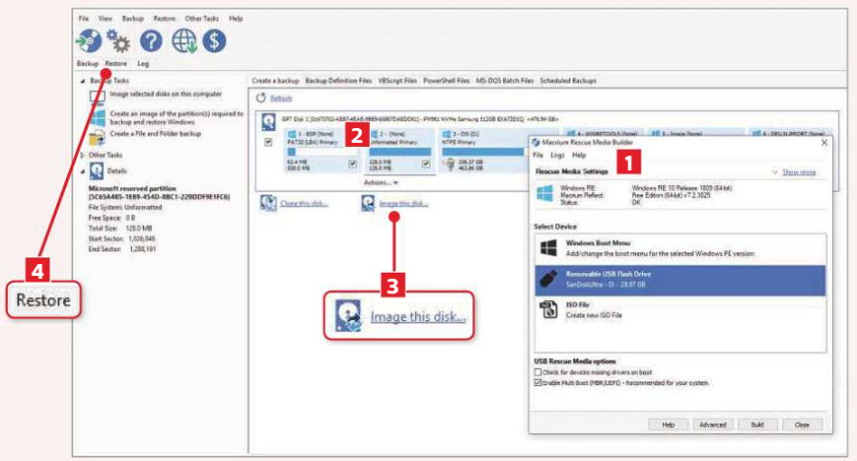The width and height of the screenshot is (857, 461).
Task: Click Macrium Rescue Media Builder title icon
Action: pos(536,143)
